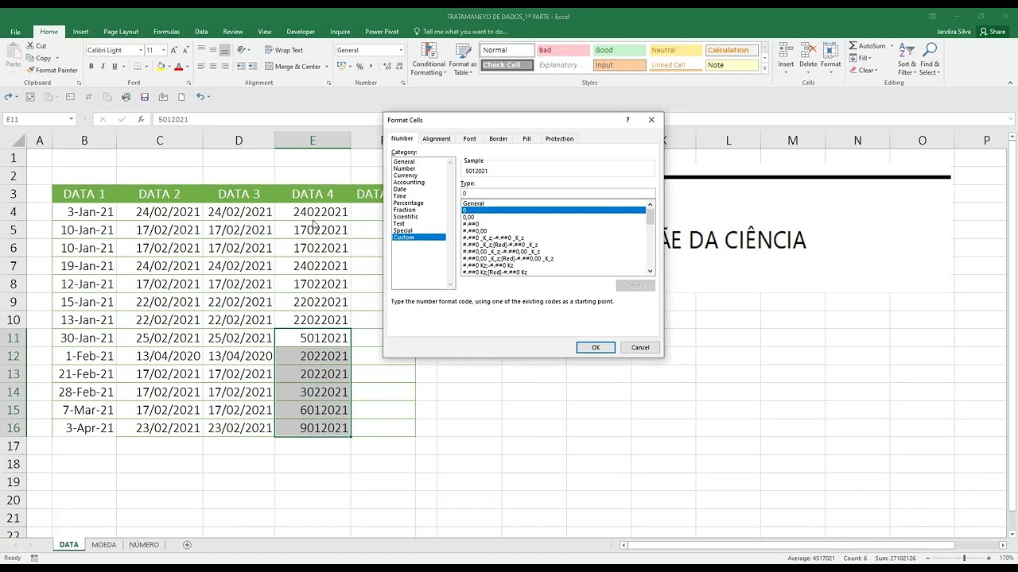Click the Sort & Filter icon
This screenshot has width=1018, height=572.
[907, 50]
